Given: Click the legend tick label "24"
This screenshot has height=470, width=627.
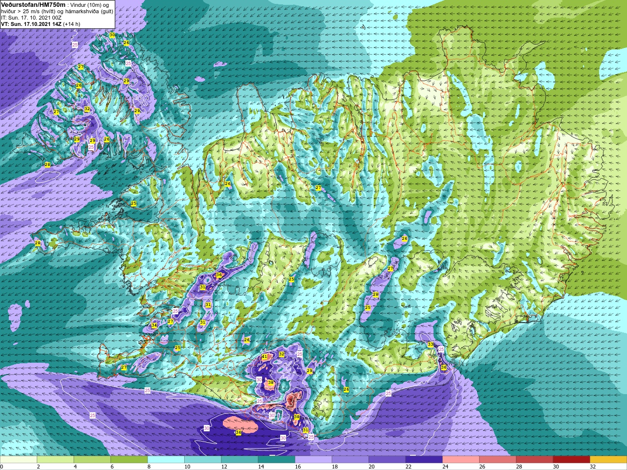Looking at the screenshot, I should click(445, 467).
